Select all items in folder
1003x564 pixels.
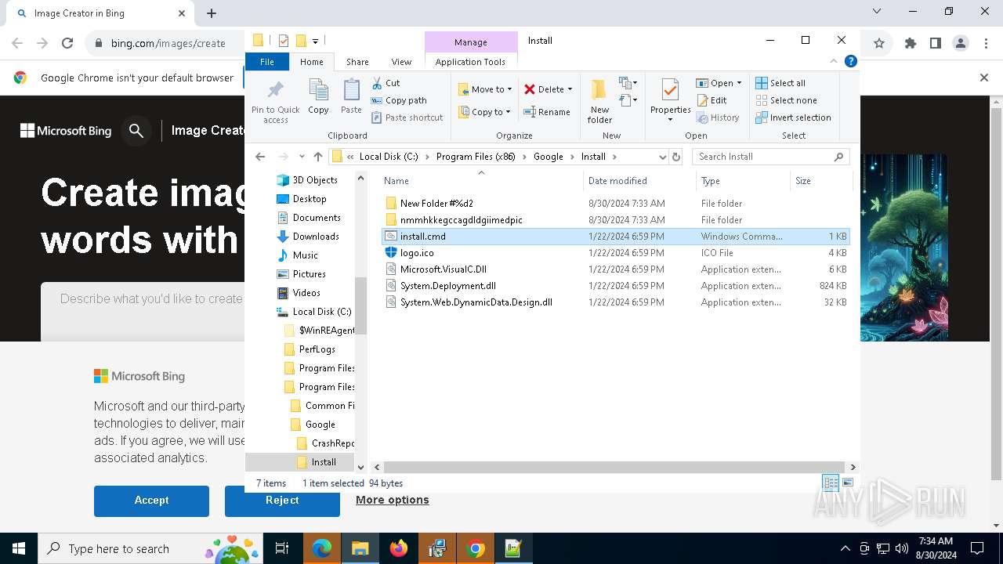click(780, 83)
